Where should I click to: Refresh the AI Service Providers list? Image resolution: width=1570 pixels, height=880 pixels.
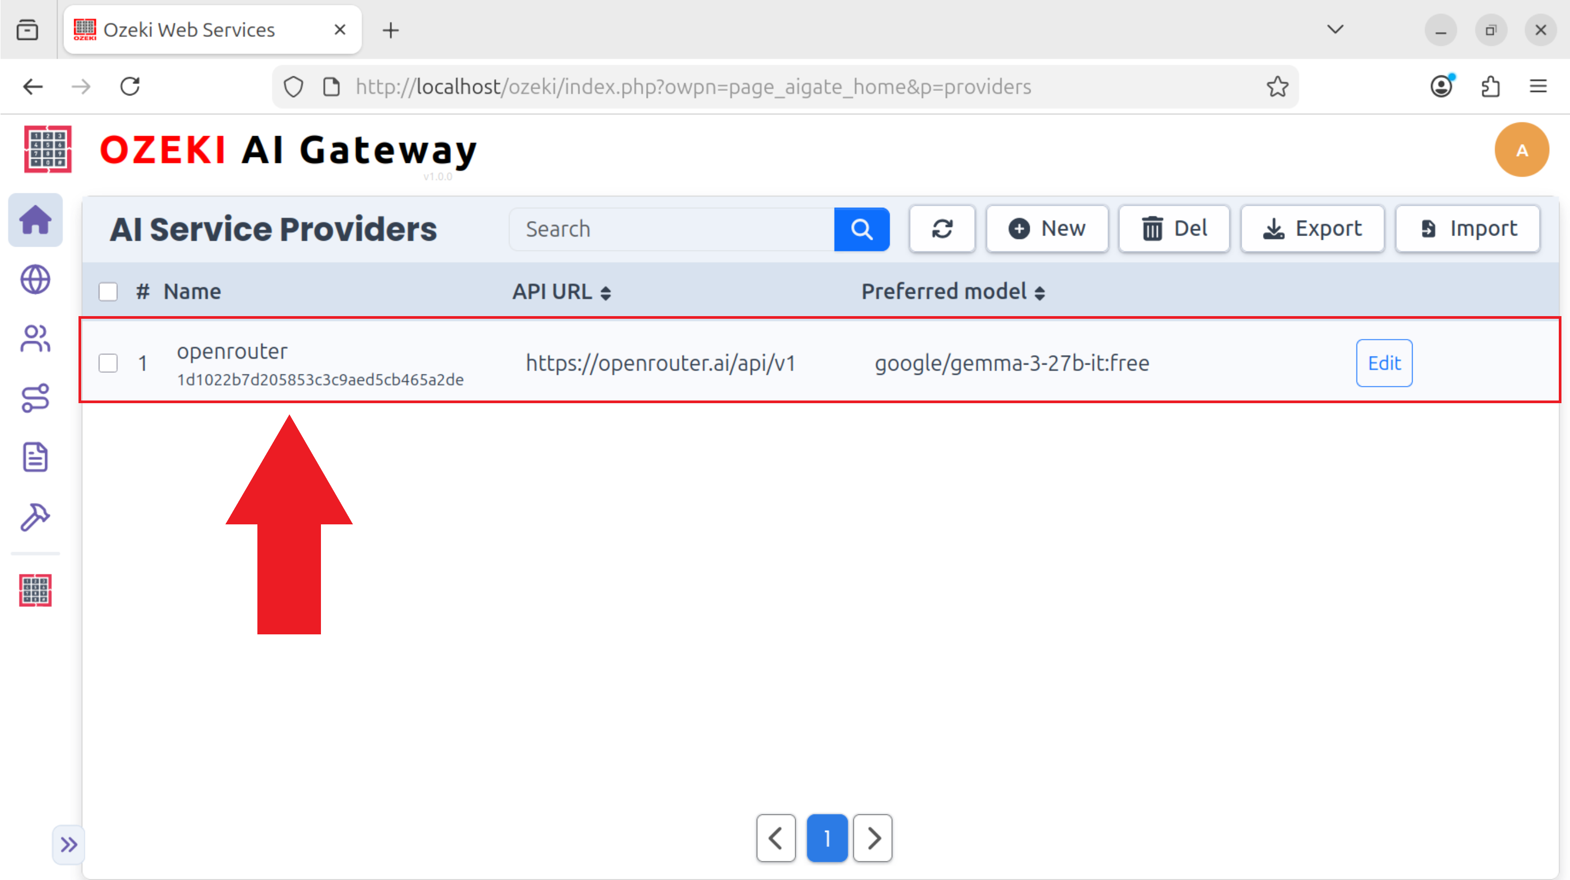[x=942, y=229]
